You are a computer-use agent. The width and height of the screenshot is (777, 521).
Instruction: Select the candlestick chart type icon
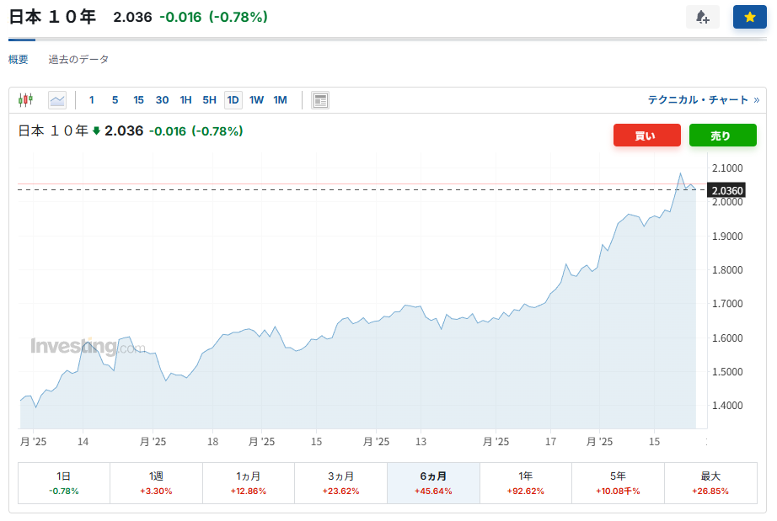[25, 100]
